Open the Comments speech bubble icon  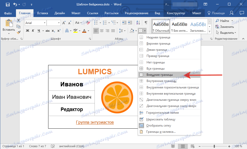[x=242, y=13]
